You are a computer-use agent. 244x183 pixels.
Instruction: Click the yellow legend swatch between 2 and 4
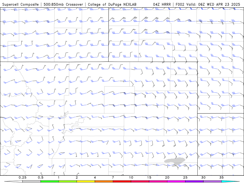[86, 181]
